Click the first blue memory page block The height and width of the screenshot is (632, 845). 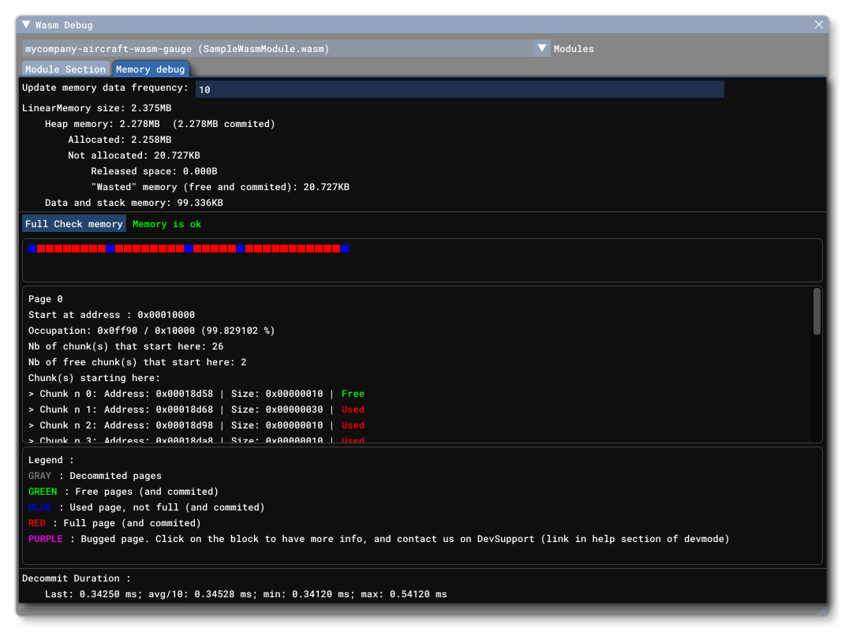pos(32,248)
